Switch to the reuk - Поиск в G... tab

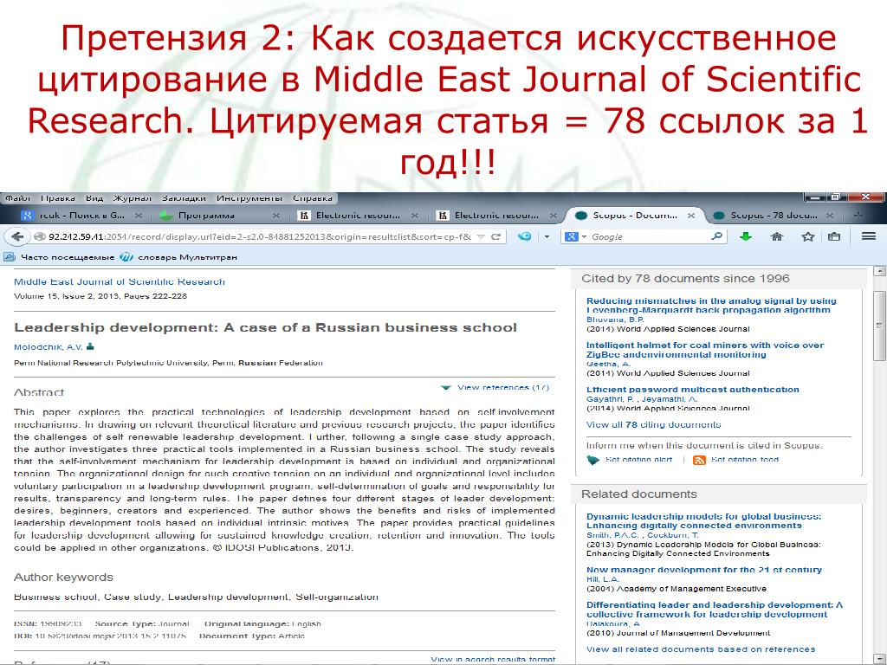click(x=82, y=216)
